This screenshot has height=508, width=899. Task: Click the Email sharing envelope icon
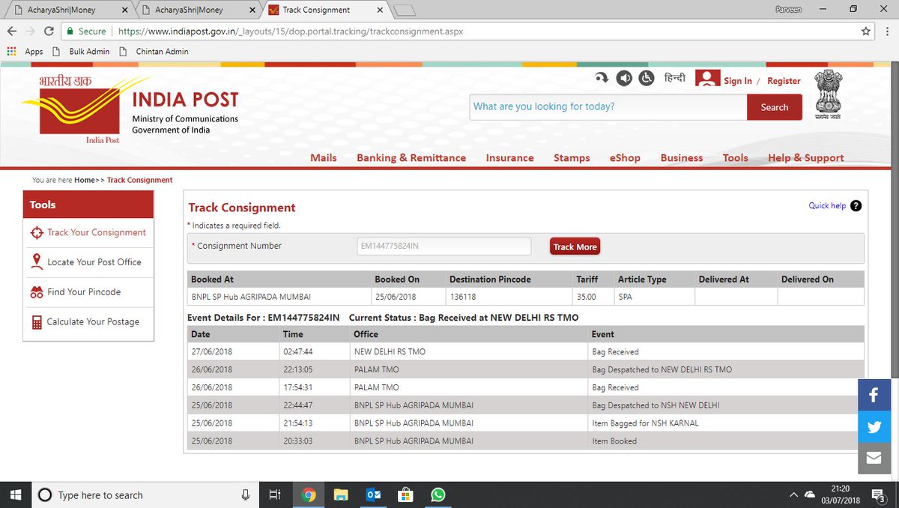click(x=874, y=458)
